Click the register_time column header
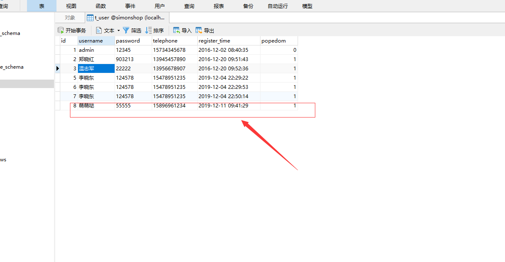 tap(228, 40)
